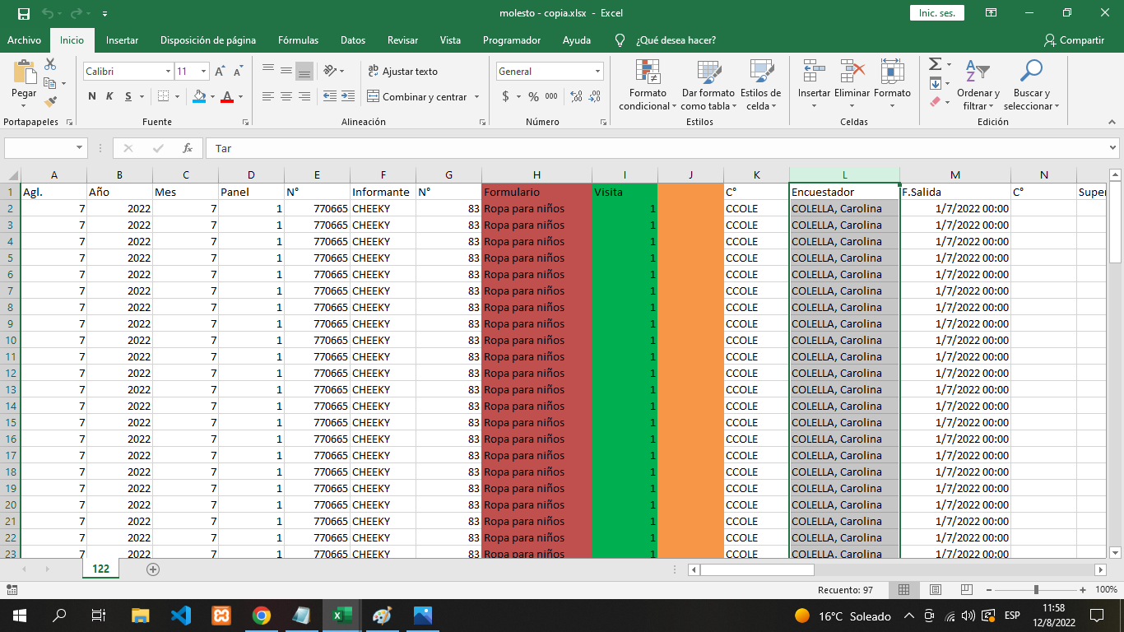Open the font size dropdown
This screenshot has height=632, width=1124.
coord(203,72)
